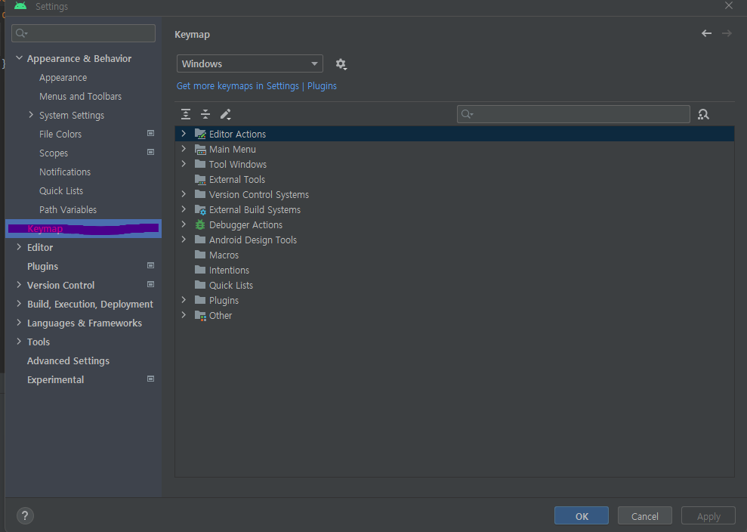Screen dimensions: 747x532
Task: Click the Android Design Tools folder icon
Action: (x=201, y=240)
